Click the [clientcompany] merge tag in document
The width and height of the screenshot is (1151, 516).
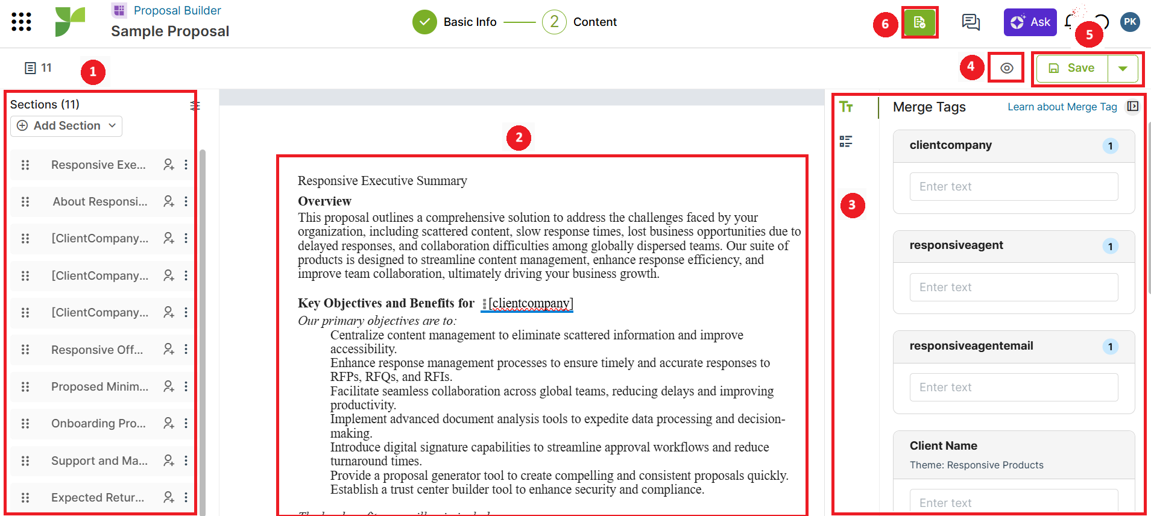(x=531, y=303)
